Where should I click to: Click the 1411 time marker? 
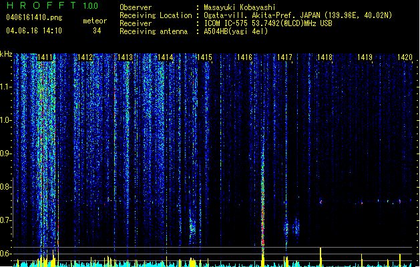pyautogui.click(x=45, y=57)
